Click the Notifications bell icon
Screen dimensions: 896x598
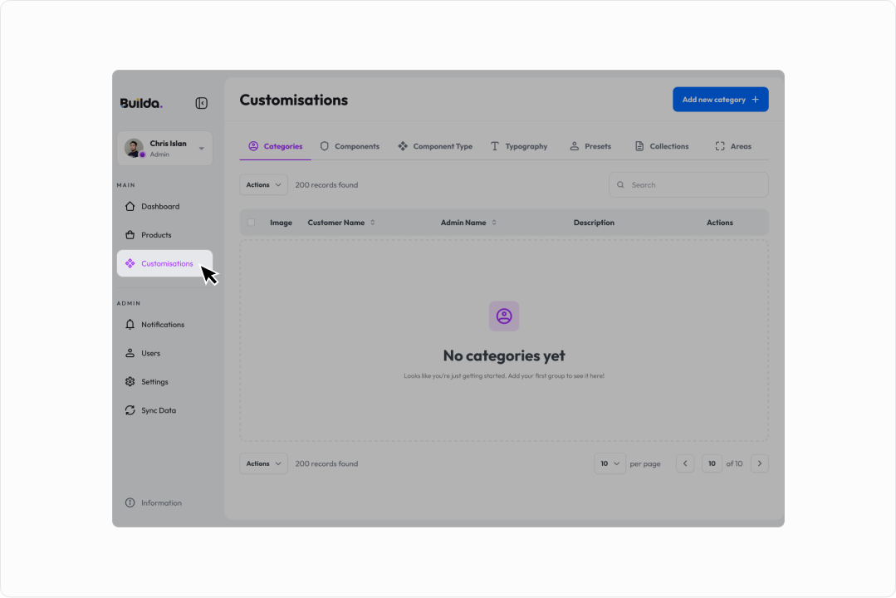[130, 325]
